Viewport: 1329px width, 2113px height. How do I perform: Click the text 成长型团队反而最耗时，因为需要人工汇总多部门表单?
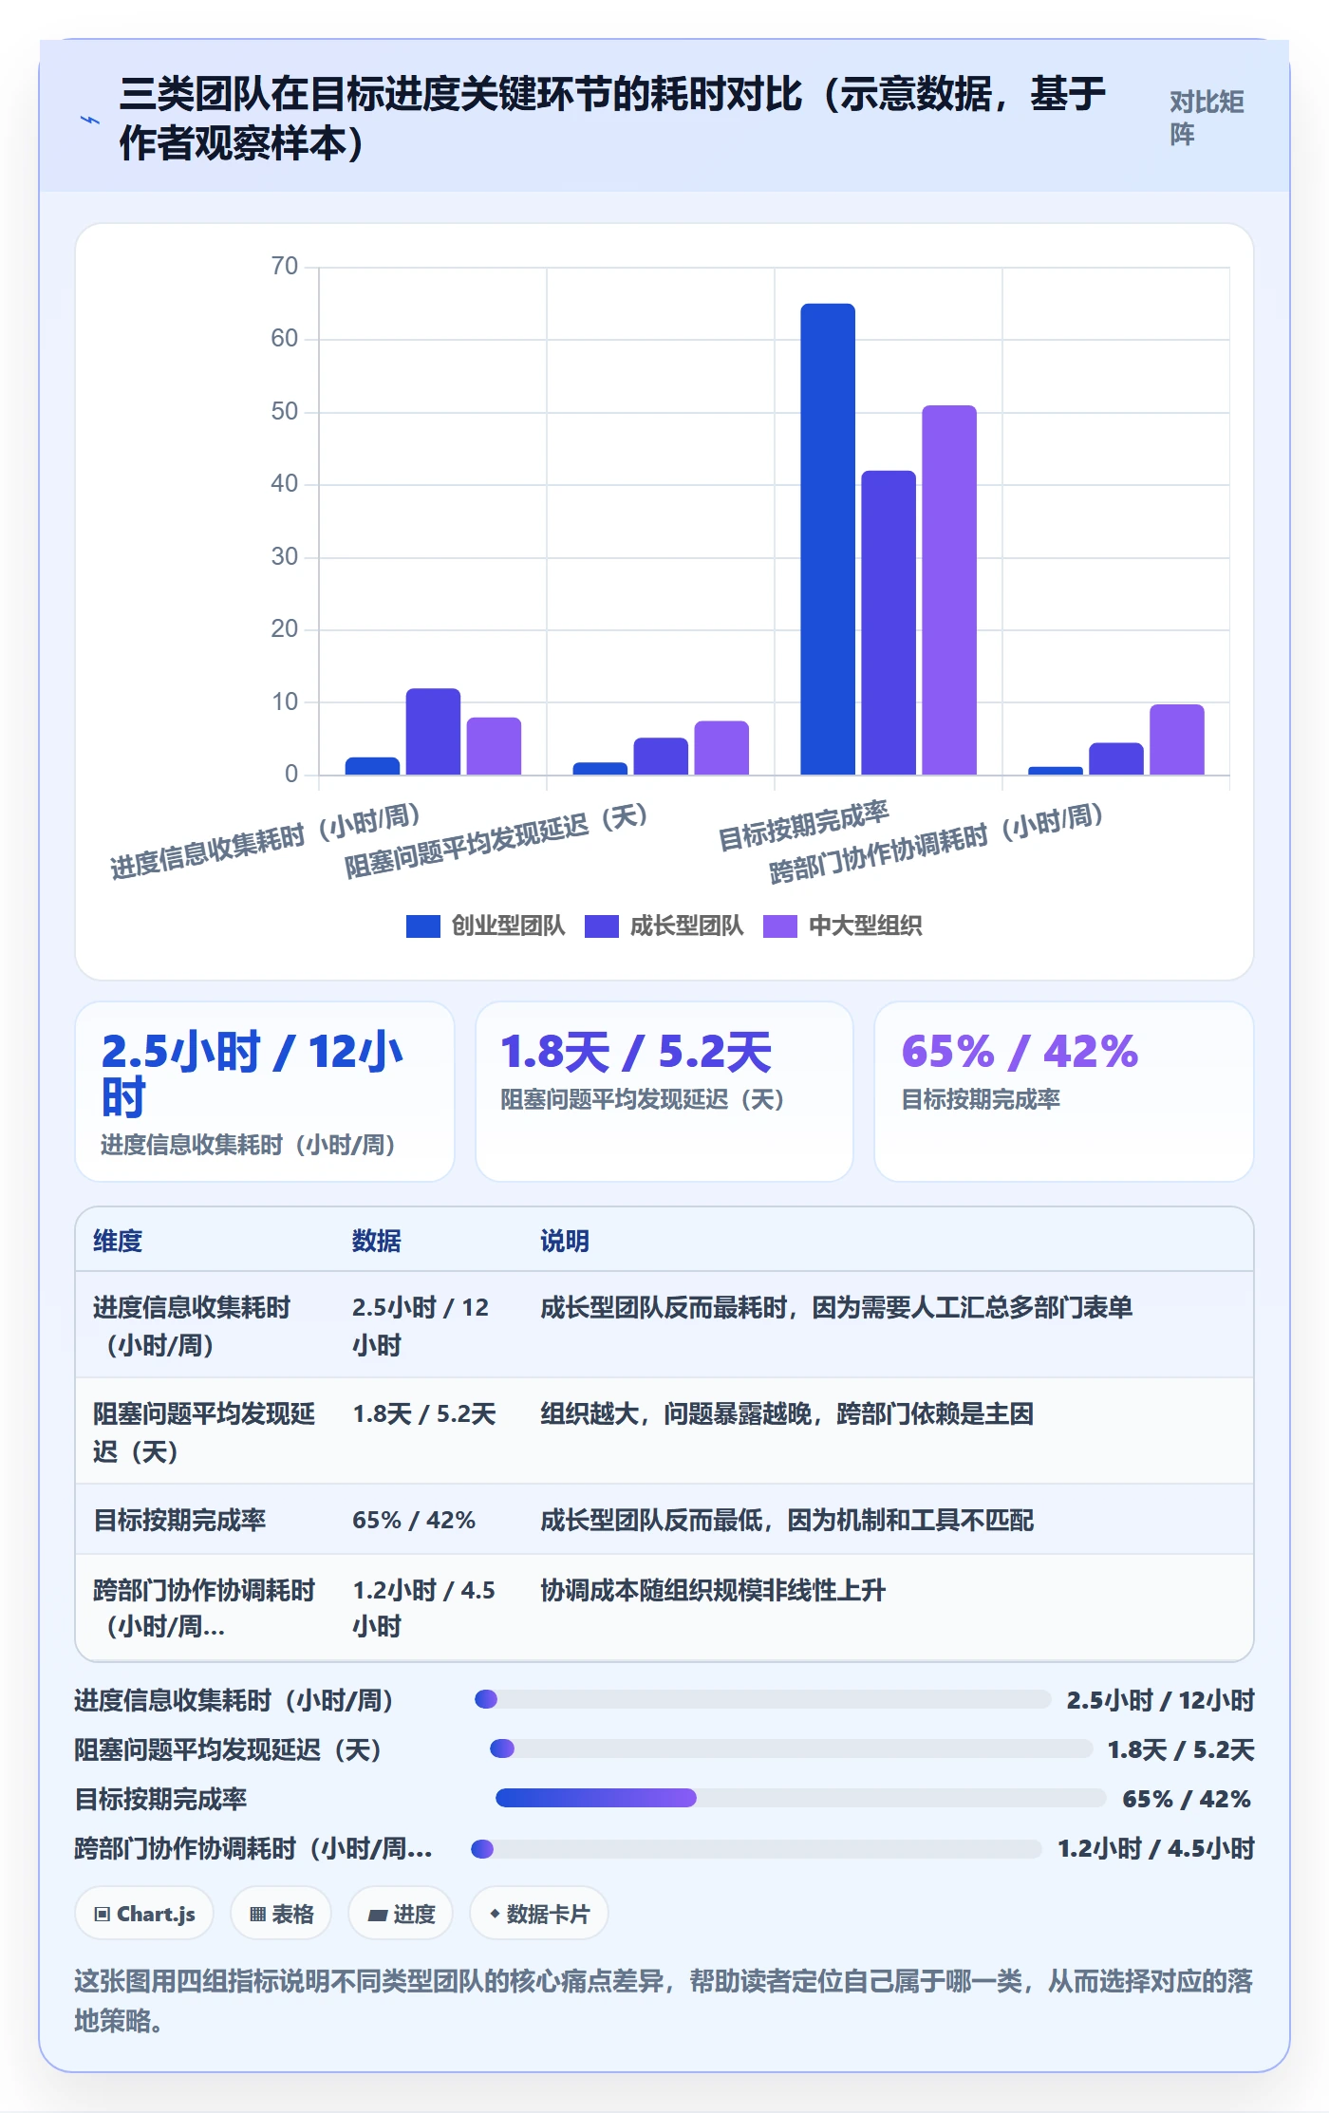pos(836,1307)
